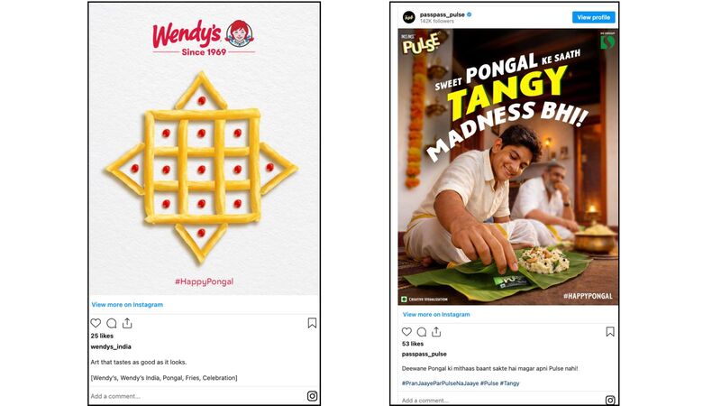The width and height of the screenshot is (721, 406).
Task: Open comments on the Wendy's fries post
Action: click(x=111, y=323)
